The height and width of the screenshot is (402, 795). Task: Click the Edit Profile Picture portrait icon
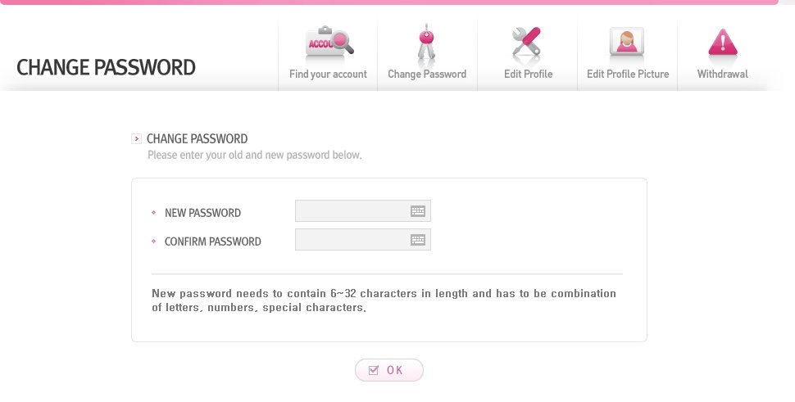pos(627,42)
